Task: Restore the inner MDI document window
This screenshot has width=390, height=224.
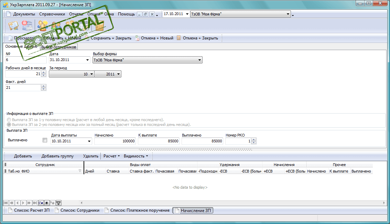Action: coord(146,14)
